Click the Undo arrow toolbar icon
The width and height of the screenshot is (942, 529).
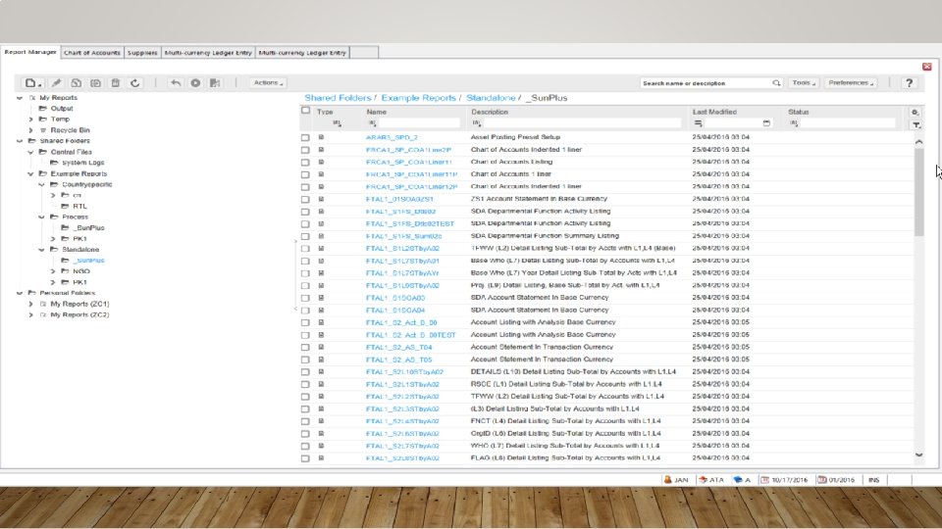point(176,82)
